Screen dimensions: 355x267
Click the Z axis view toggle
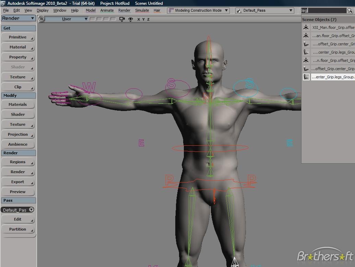click(x=148, y=19)
